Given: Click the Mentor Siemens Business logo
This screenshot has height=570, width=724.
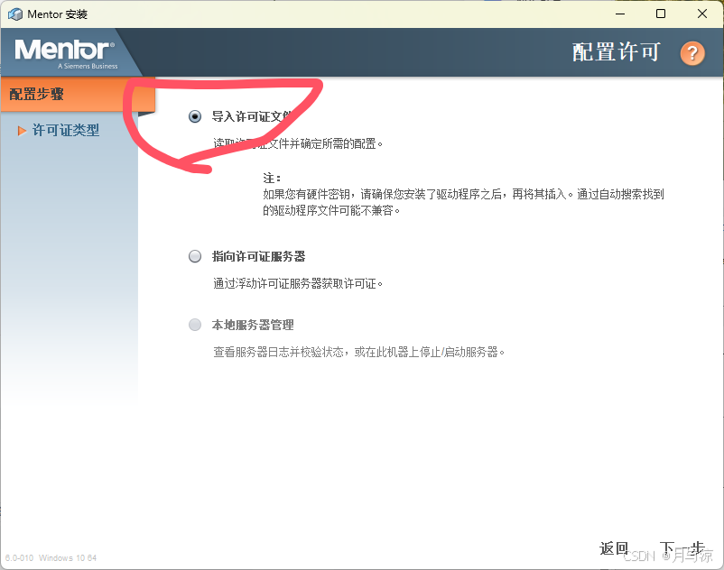Looking at the screenshot, I should click(x=66, y=53).
